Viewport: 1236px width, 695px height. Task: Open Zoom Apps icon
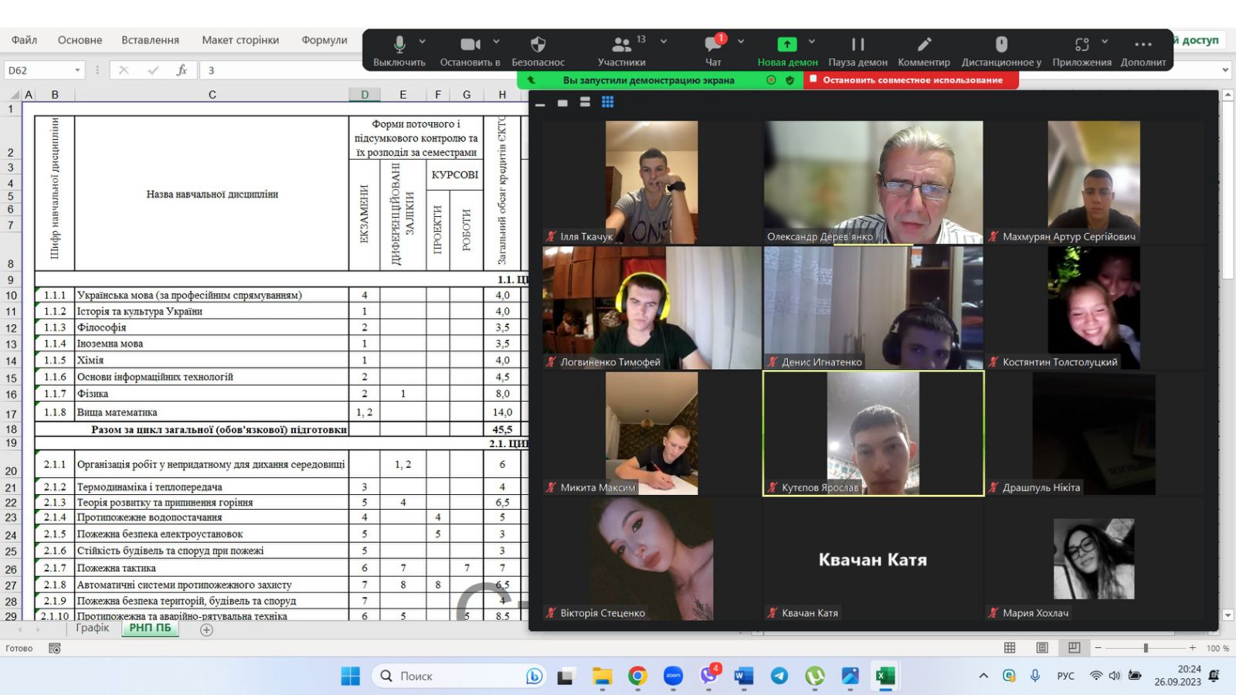coord(1081,45)
